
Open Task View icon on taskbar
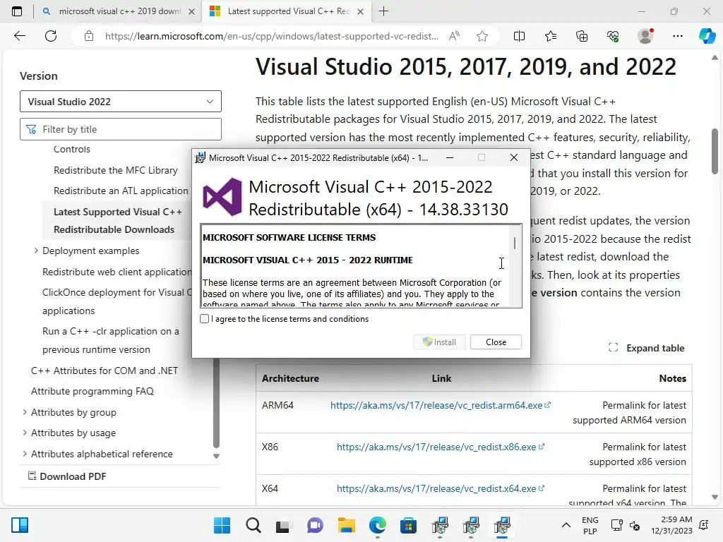tap(283, 525)
